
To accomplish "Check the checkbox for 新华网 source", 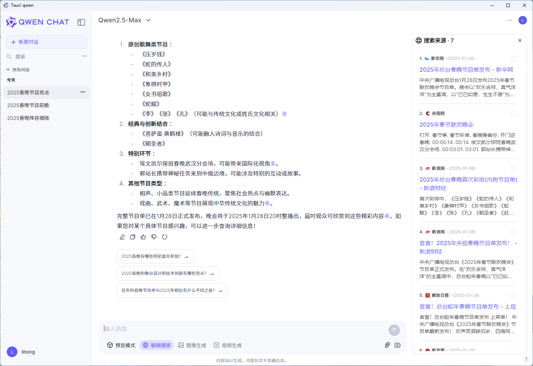I will (x=513, y=59).
